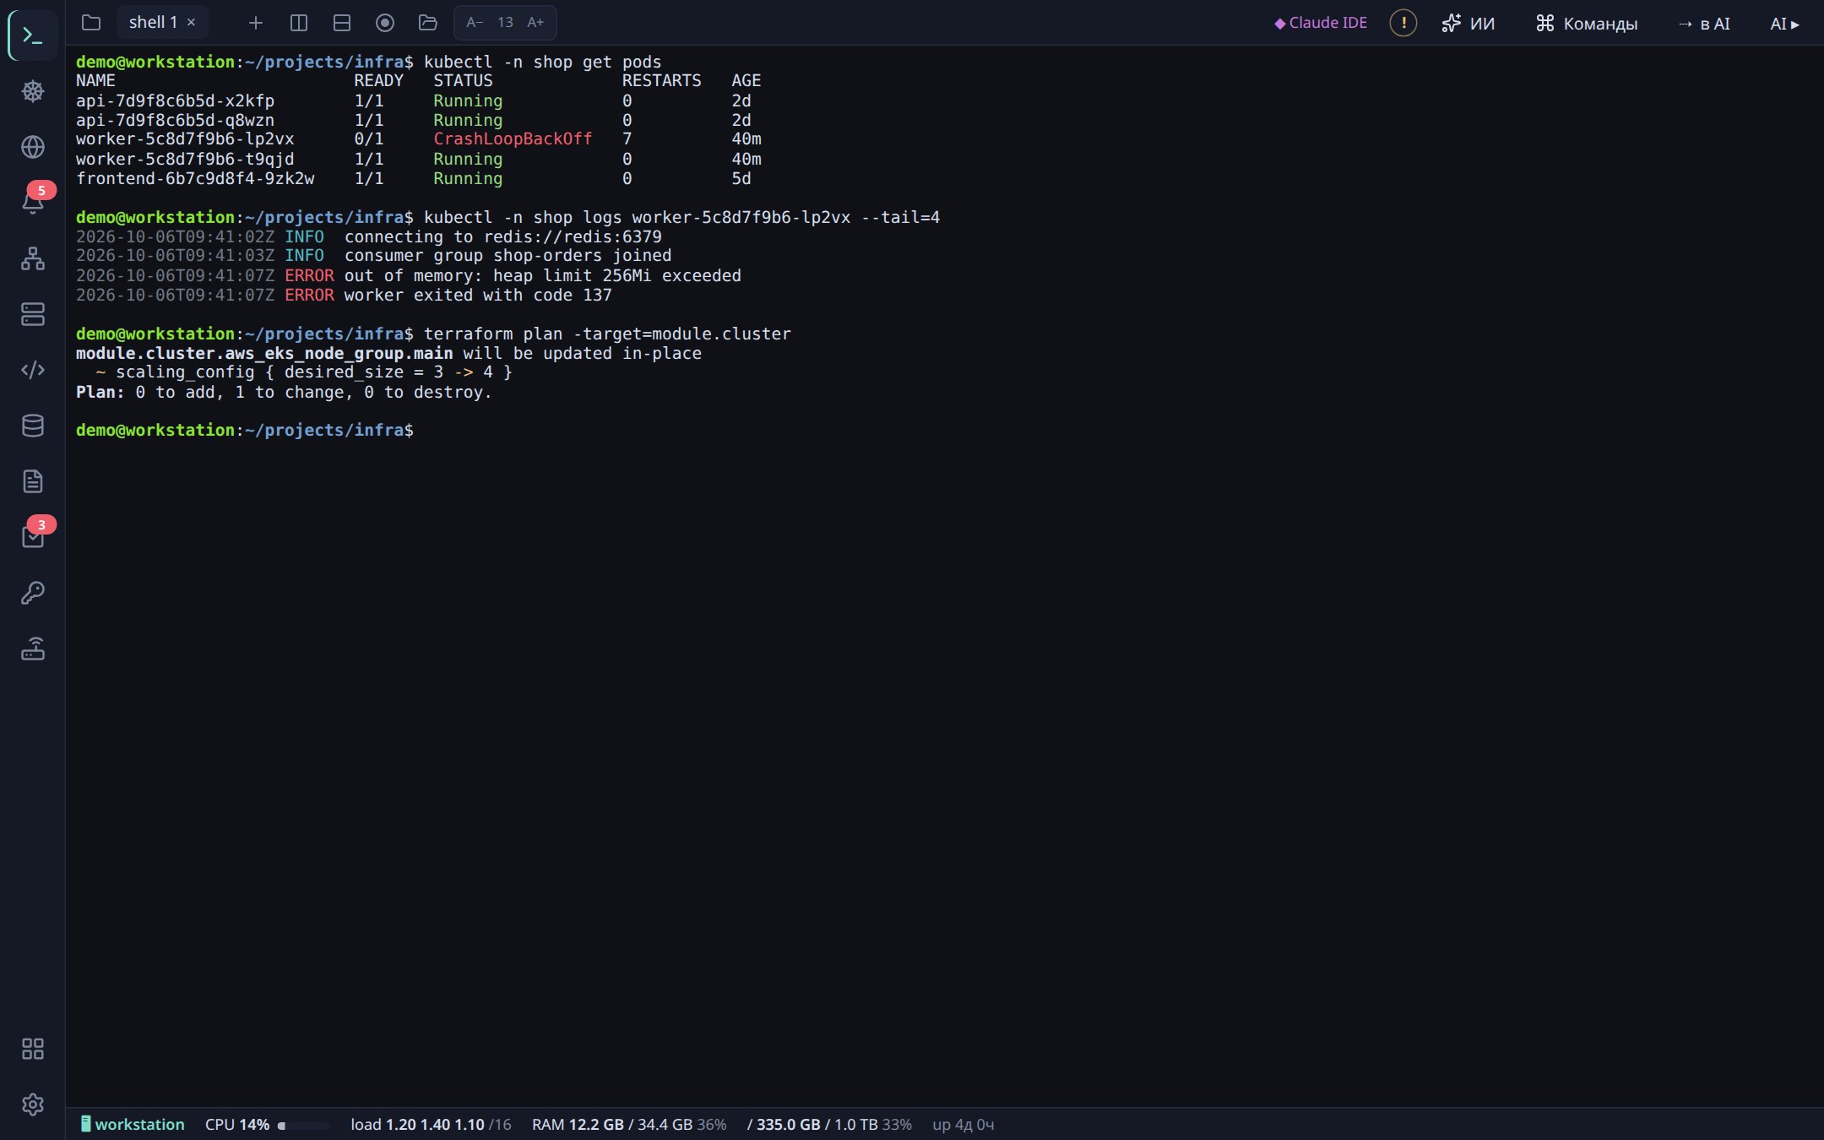Screen dimensions: 1824x1140
Task: Open the database sidebar icon
Action: (33, 426)
